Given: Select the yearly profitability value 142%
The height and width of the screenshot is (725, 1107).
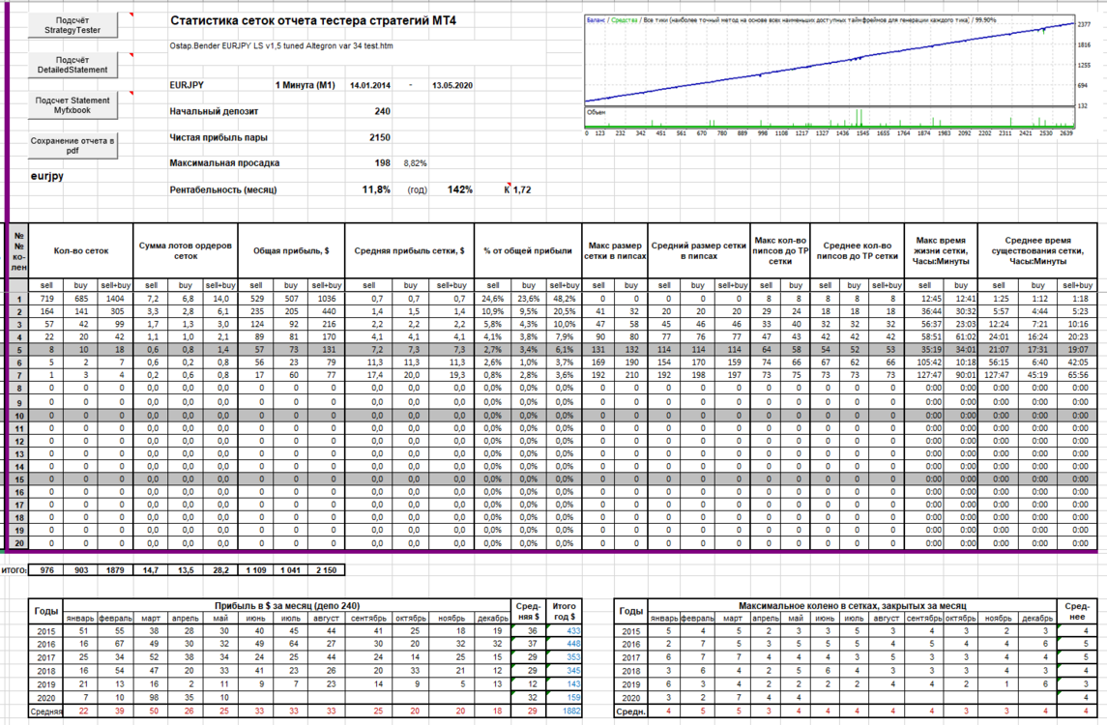Looking at the screenshot, I should (459, 189).
